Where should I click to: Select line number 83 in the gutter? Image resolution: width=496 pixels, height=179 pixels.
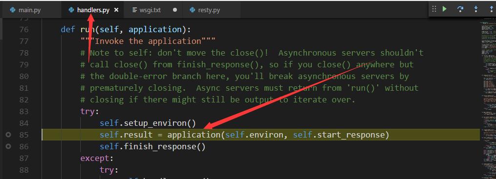tap(24, 111)
